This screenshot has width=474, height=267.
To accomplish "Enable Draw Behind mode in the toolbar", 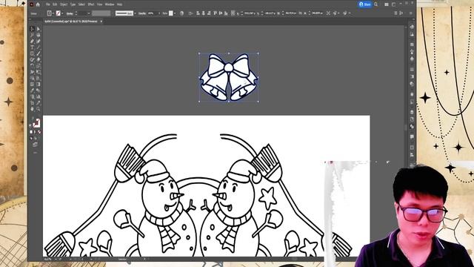I will tap(36, 139).
